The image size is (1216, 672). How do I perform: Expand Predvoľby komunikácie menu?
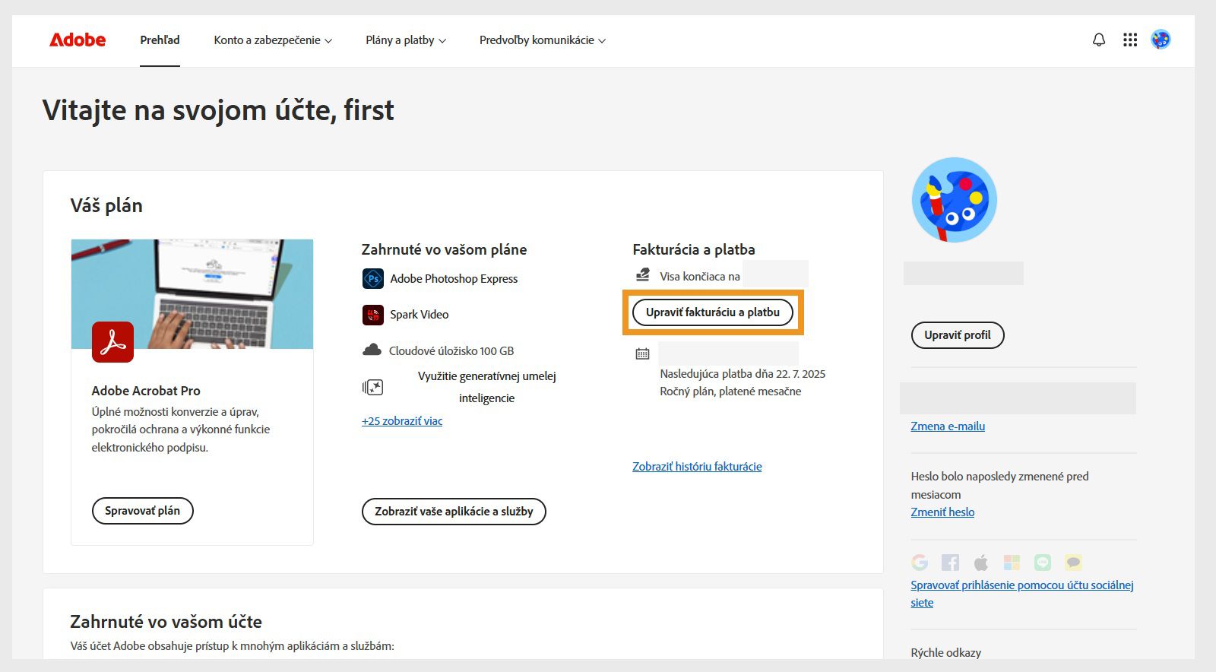[x=543, y=40]
